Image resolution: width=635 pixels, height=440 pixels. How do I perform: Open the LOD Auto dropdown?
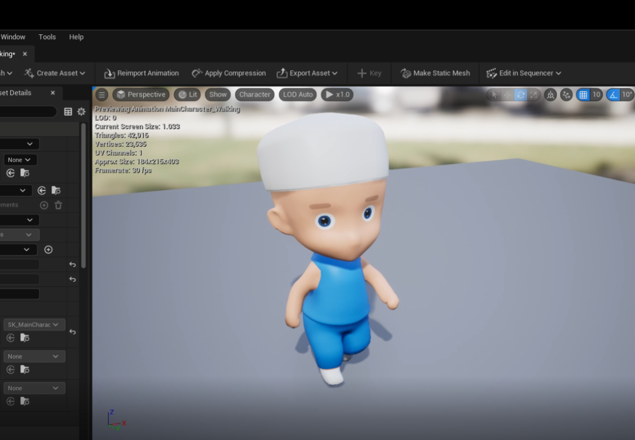click(x=297, y=95)
